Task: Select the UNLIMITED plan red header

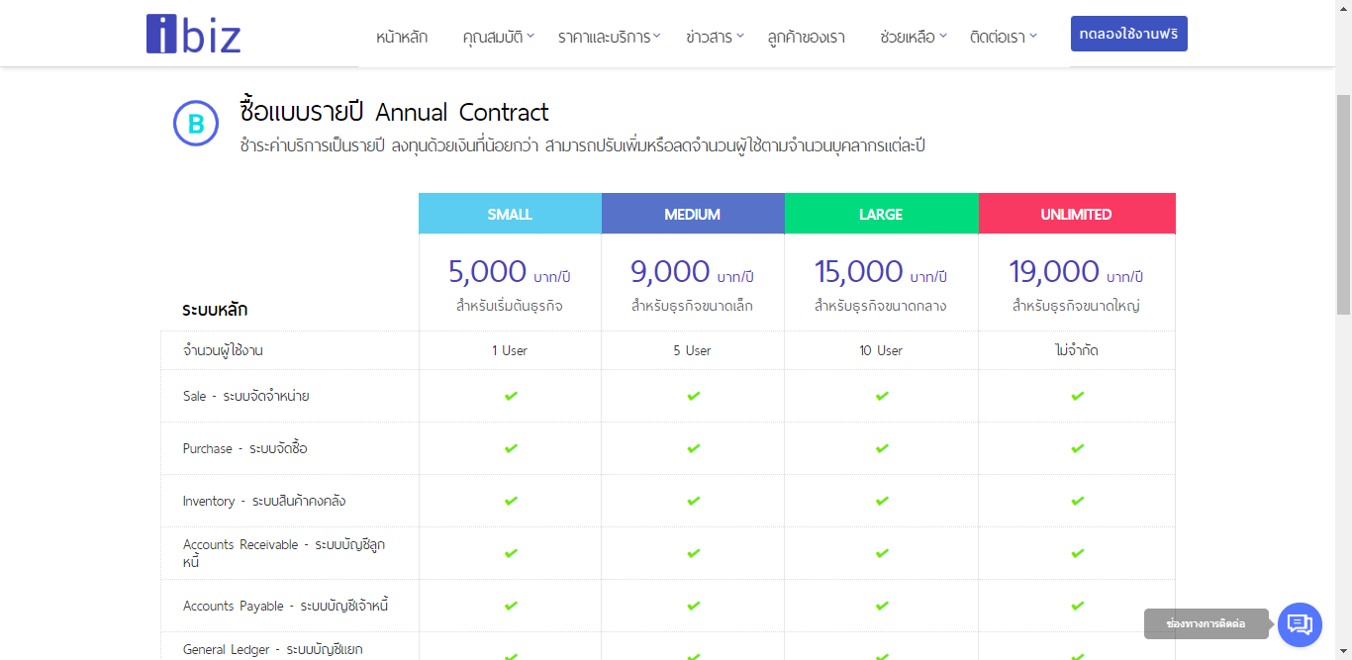Action: pos(1077,214)
